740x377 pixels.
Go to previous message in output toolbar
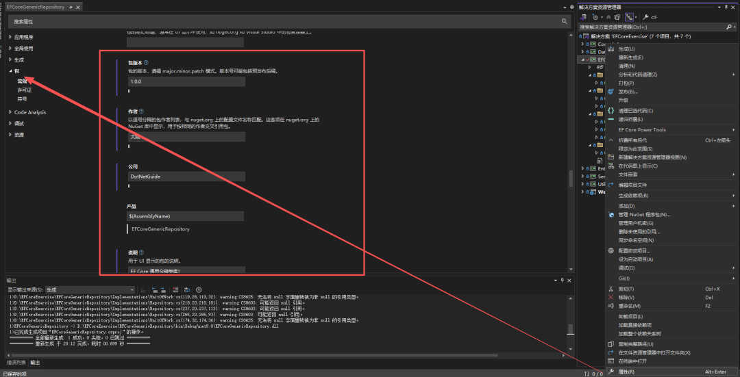155,290
